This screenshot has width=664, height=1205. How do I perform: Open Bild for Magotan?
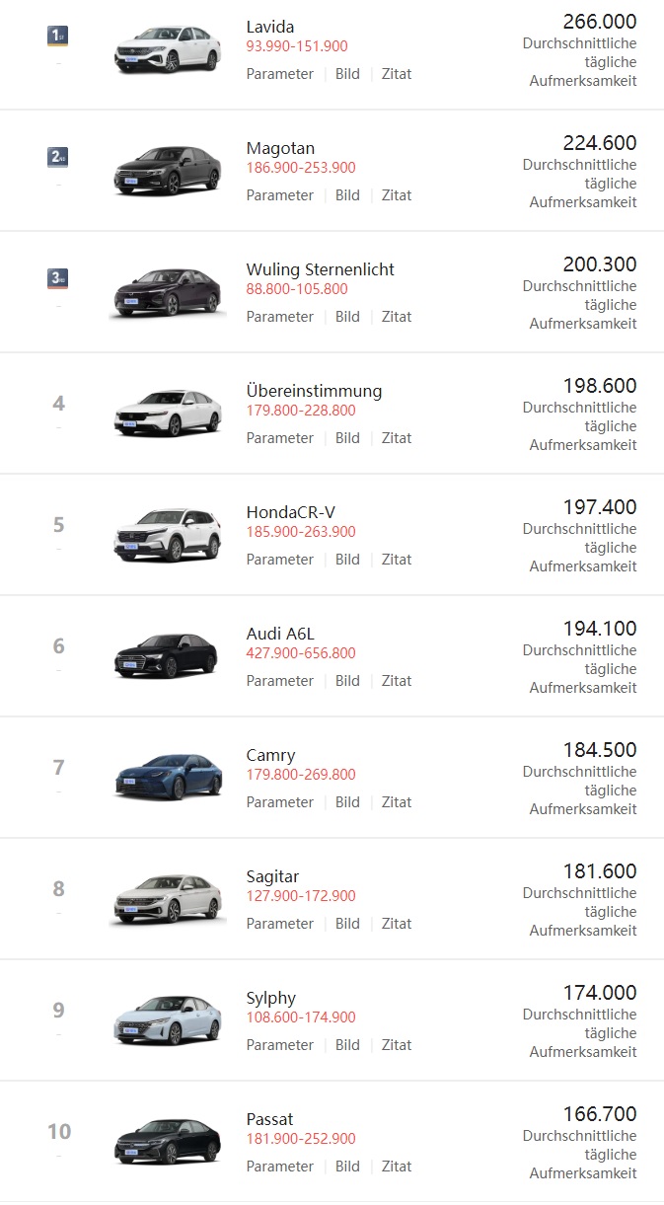pos(347,194)
